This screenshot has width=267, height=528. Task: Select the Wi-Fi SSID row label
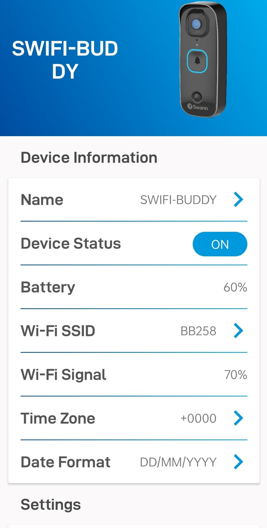tap(58, 331)
